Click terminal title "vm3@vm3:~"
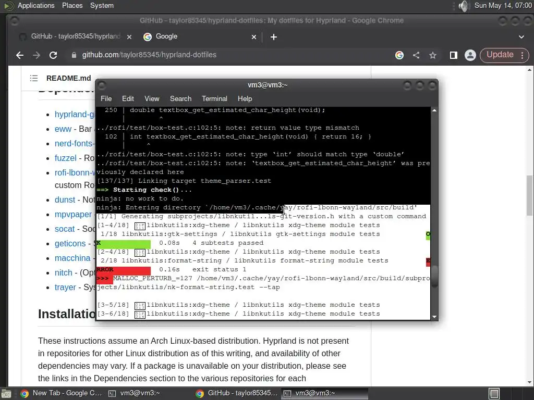534x400 pixels. click(268, 85)
